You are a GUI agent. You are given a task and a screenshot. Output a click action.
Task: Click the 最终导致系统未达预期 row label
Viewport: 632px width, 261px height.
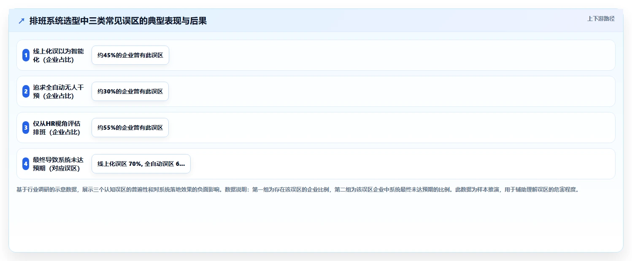(58, 164)
